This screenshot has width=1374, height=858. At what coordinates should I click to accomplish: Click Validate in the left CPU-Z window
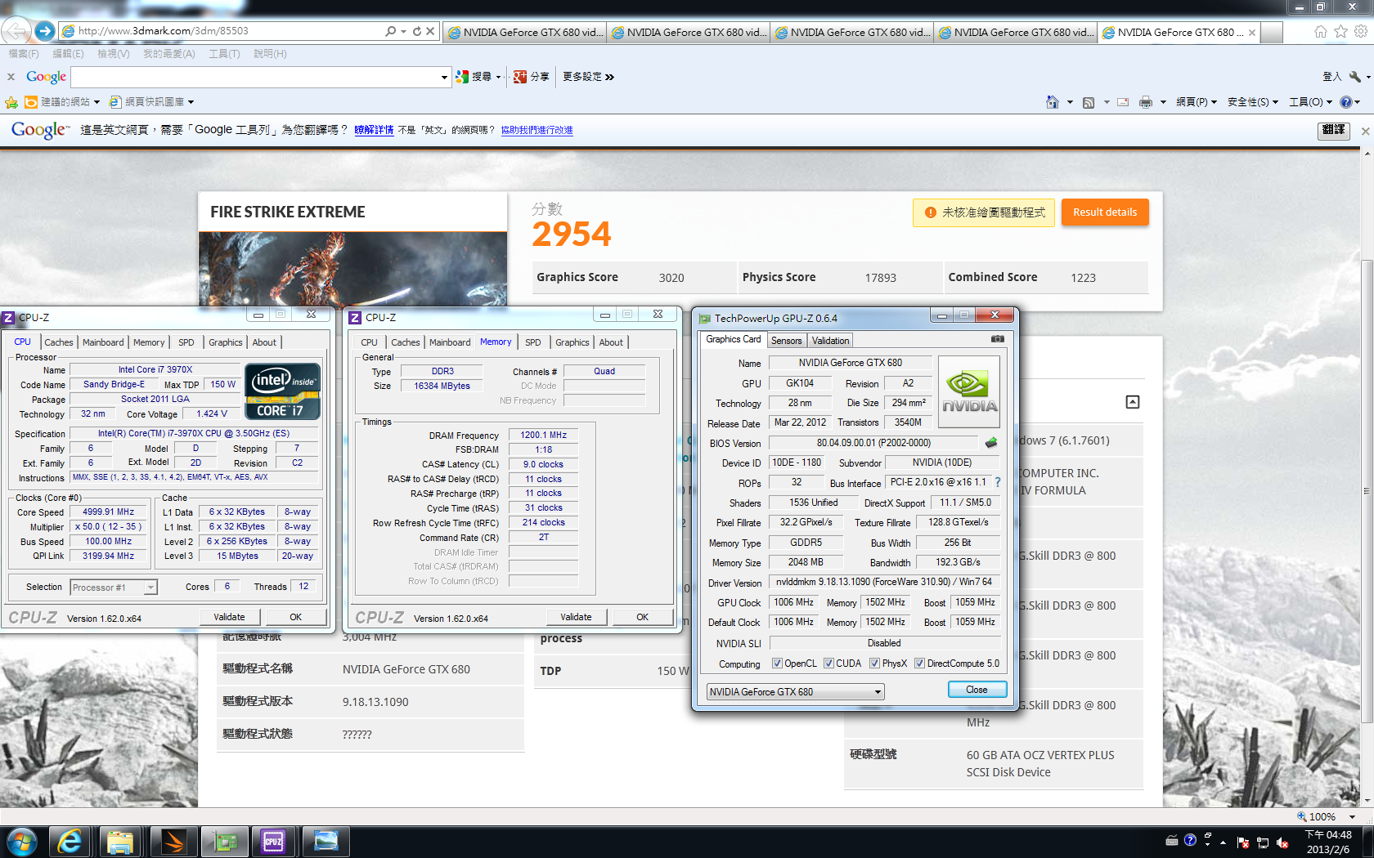230,617
